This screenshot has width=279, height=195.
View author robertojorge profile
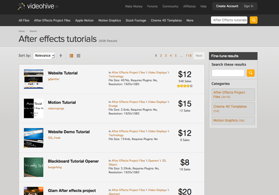pyautogui.click(x=56, y=108)
